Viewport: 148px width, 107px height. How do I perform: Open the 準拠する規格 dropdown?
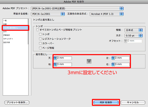[x=48, y=14]
